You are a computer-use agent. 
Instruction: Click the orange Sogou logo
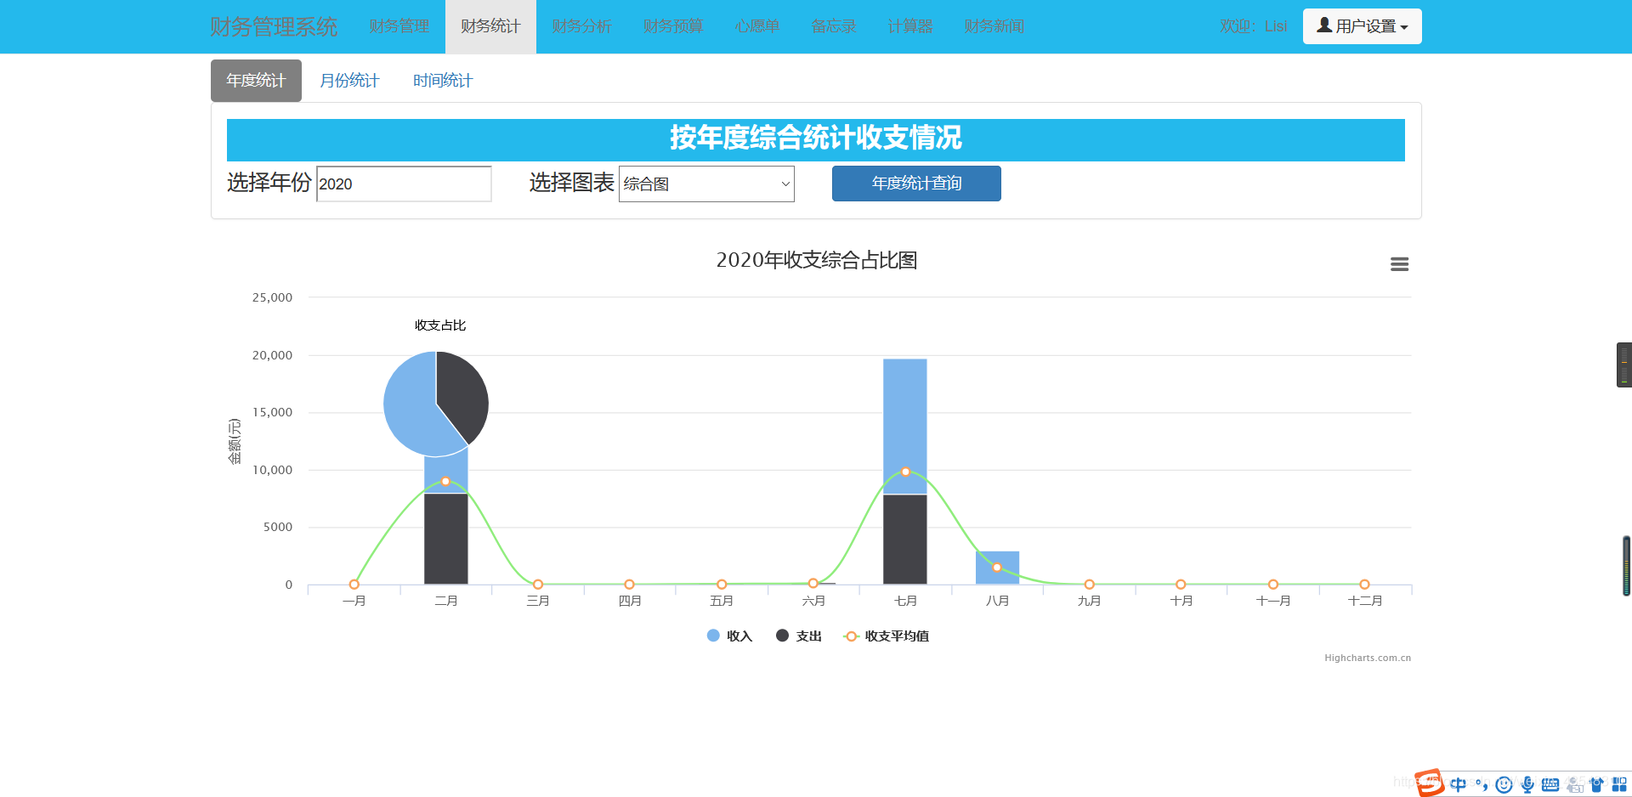(x=1430, y=783)
